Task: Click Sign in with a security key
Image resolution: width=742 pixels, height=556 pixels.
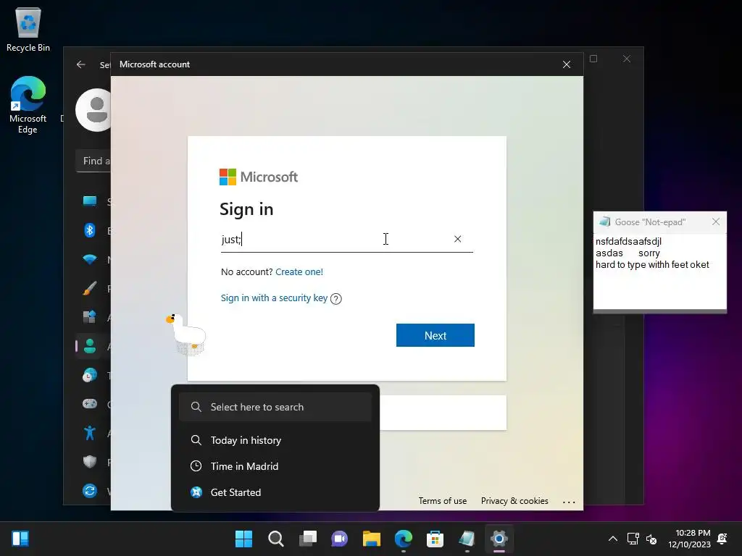Action: pyautogui.click(x=274, y=298)
